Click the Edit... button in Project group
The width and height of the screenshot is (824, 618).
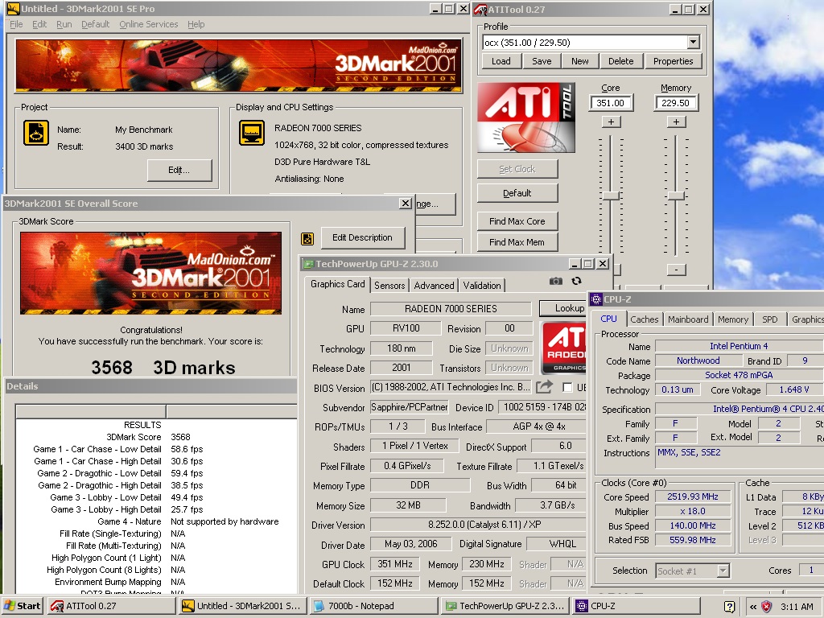(x=179, y=171)
